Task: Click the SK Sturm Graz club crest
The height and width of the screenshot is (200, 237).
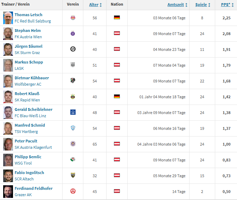Action: point(73,49)
